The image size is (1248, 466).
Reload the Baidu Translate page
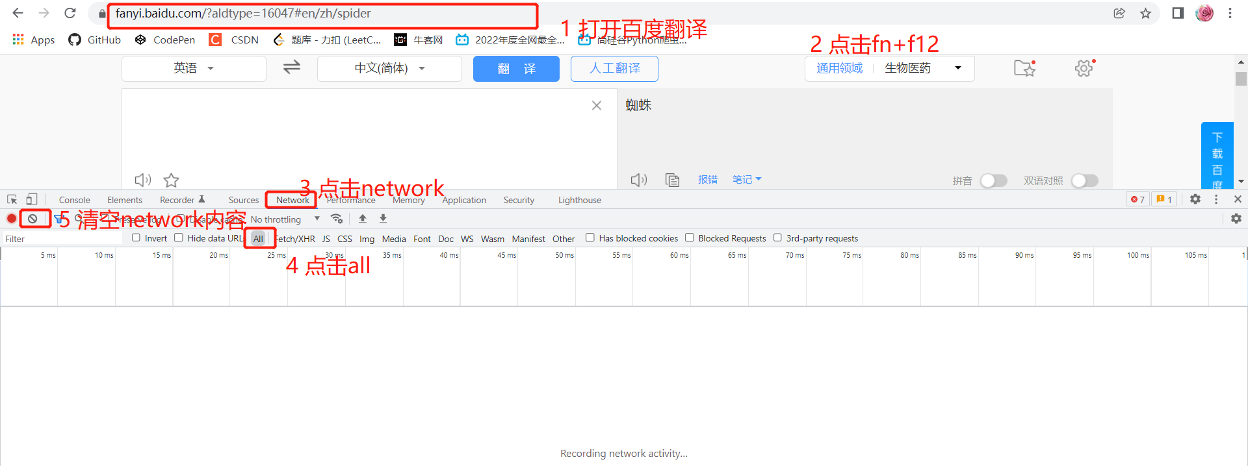pos(70,13)
